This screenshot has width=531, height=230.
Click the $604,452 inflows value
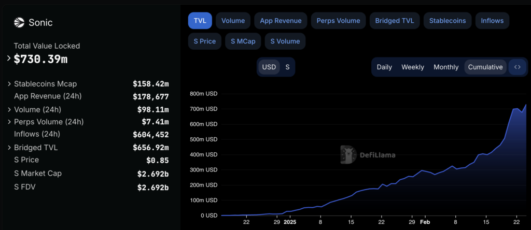pos(151,135)
